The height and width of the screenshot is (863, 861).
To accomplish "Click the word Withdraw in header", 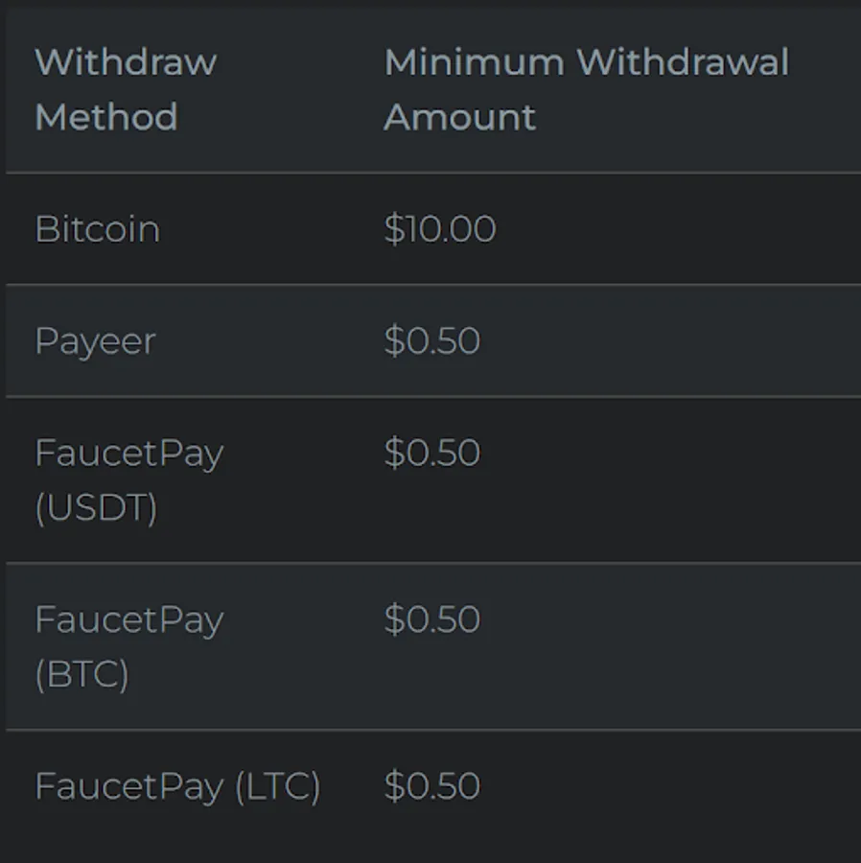I will (126, 62).
